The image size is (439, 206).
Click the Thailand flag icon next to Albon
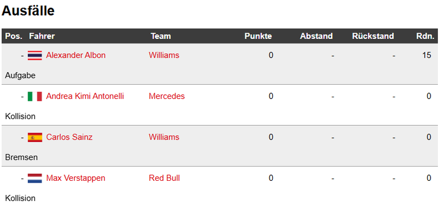pyautogui.click(x=35, y=55)
